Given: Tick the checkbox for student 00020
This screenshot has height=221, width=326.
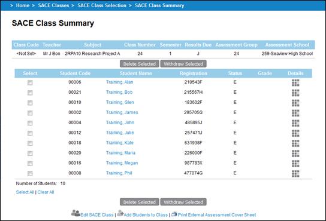Looking at the screenshot, I should (30, 154).
